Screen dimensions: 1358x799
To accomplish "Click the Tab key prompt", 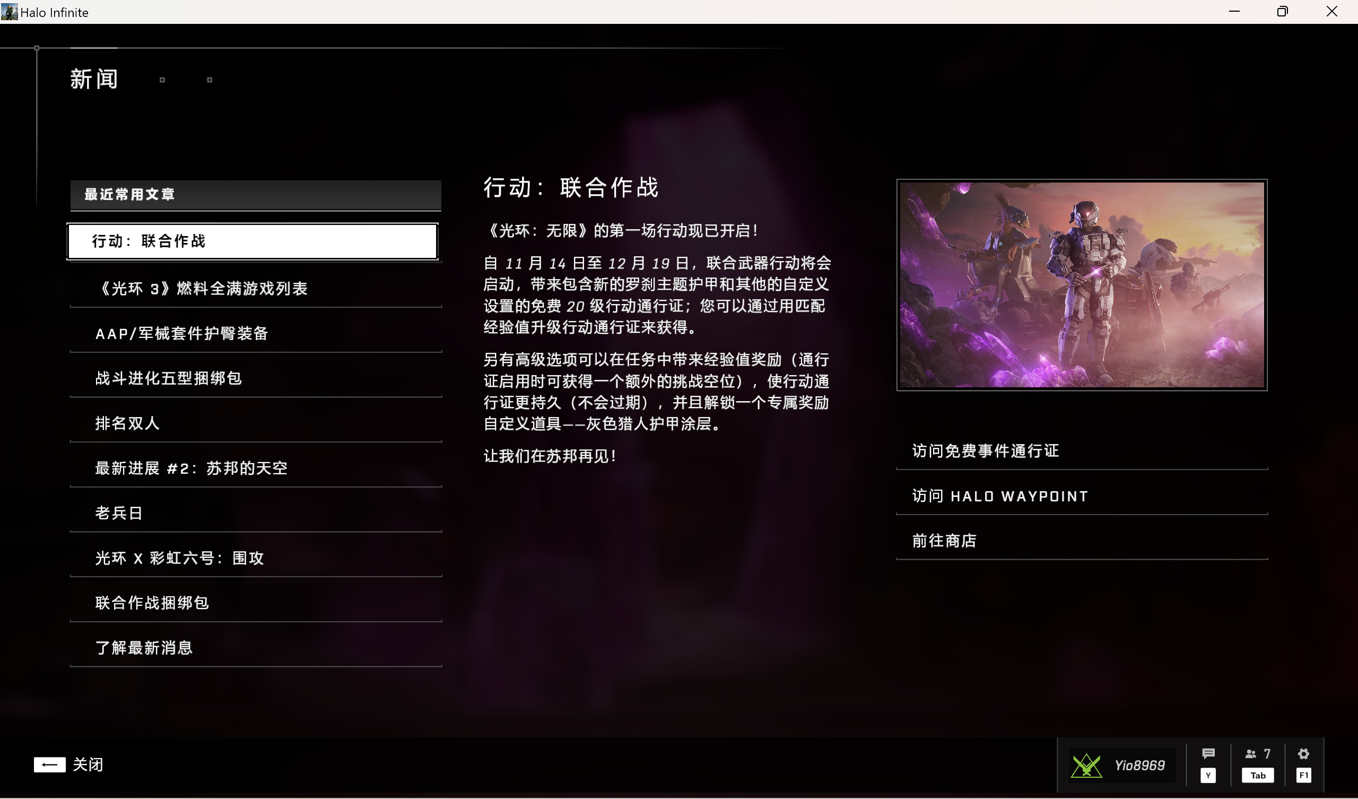I will [1258, 775].
